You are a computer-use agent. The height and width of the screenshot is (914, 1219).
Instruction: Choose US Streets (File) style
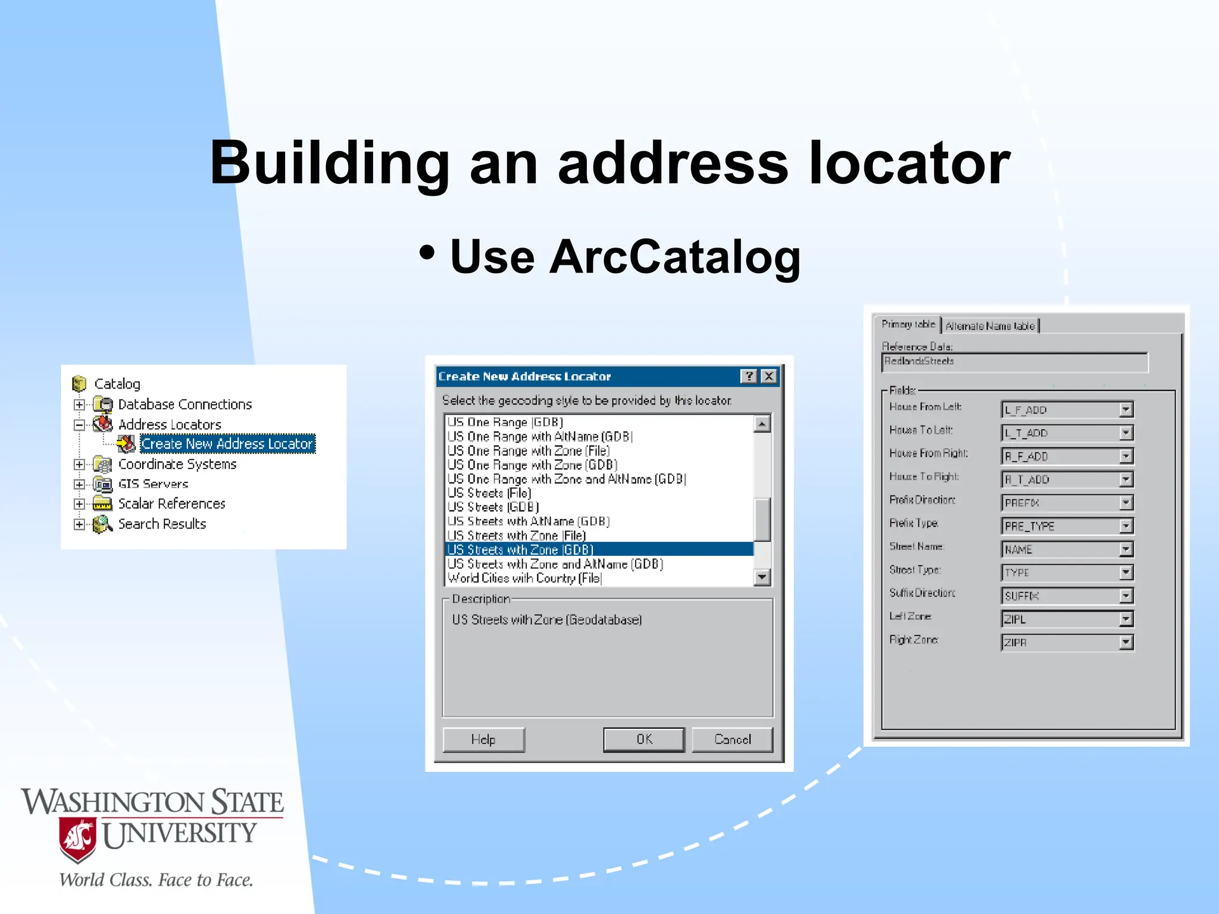[599, 493]
